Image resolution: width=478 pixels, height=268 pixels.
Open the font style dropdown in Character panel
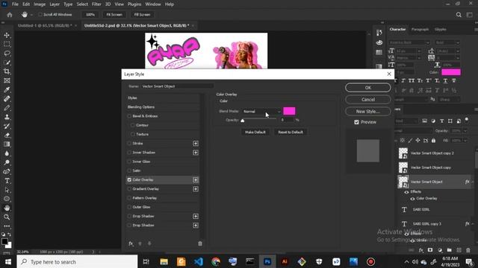pyautogui.click(x=447, y=42)
